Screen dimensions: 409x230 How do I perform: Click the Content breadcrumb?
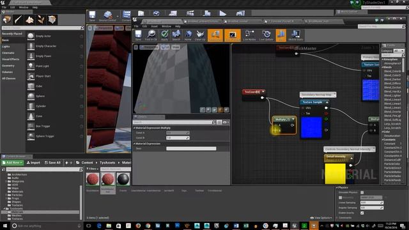(x=87, y=162)
